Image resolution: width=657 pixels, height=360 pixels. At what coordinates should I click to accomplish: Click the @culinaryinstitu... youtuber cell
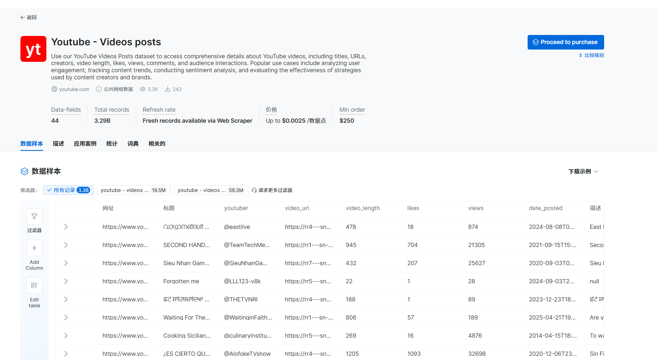click(248, 336)
